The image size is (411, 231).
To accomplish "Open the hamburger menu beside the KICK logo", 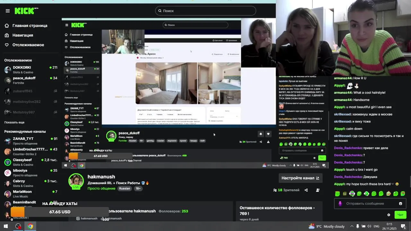I will point(8,11).
